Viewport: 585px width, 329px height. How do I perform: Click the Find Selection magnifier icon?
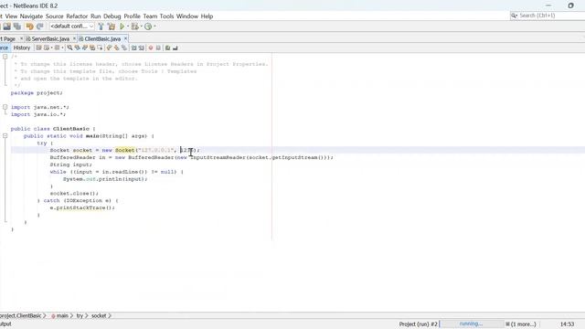69,48
